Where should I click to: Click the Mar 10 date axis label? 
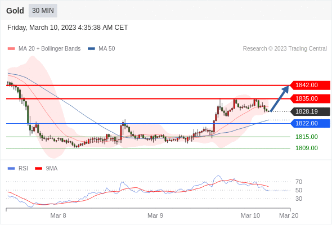click(250, 215)
